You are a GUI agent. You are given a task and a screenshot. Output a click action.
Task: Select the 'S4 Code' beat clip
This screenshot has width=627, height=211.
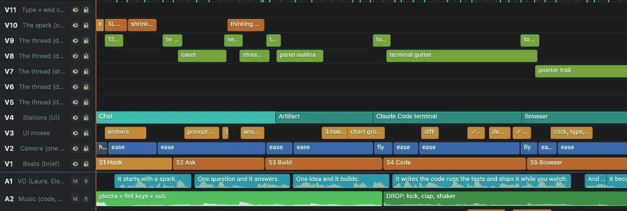click(455, 164)
